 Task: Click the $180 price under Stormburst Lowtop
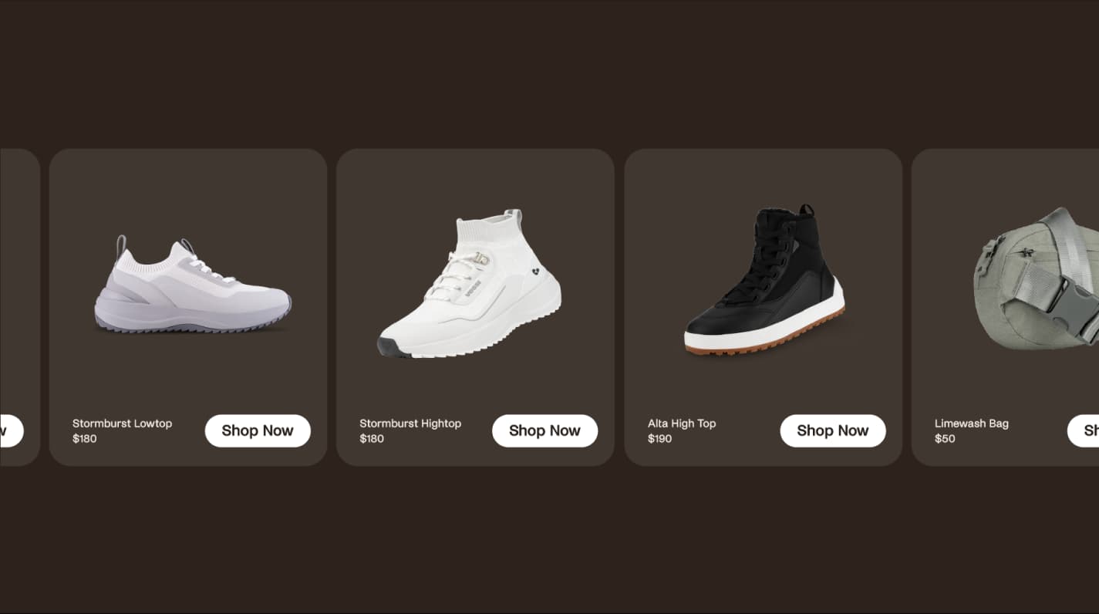pos(84,439)
